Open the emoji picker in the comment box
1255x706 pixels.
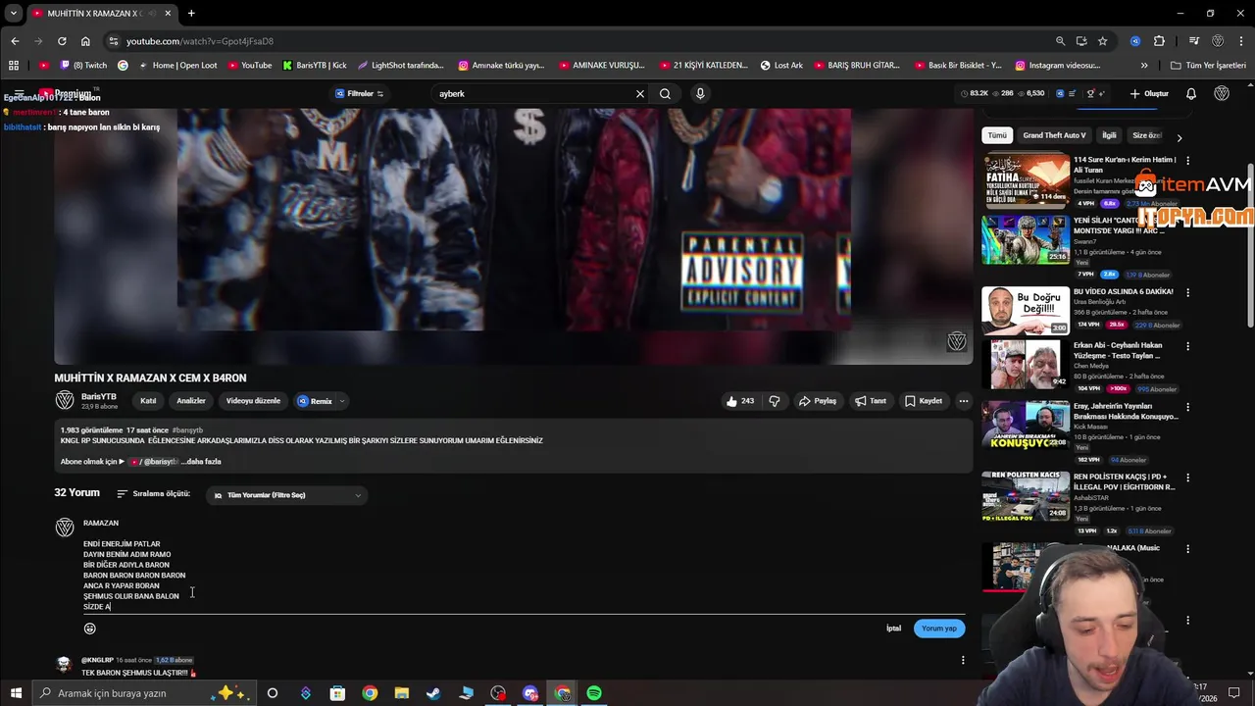coord(90,629)
